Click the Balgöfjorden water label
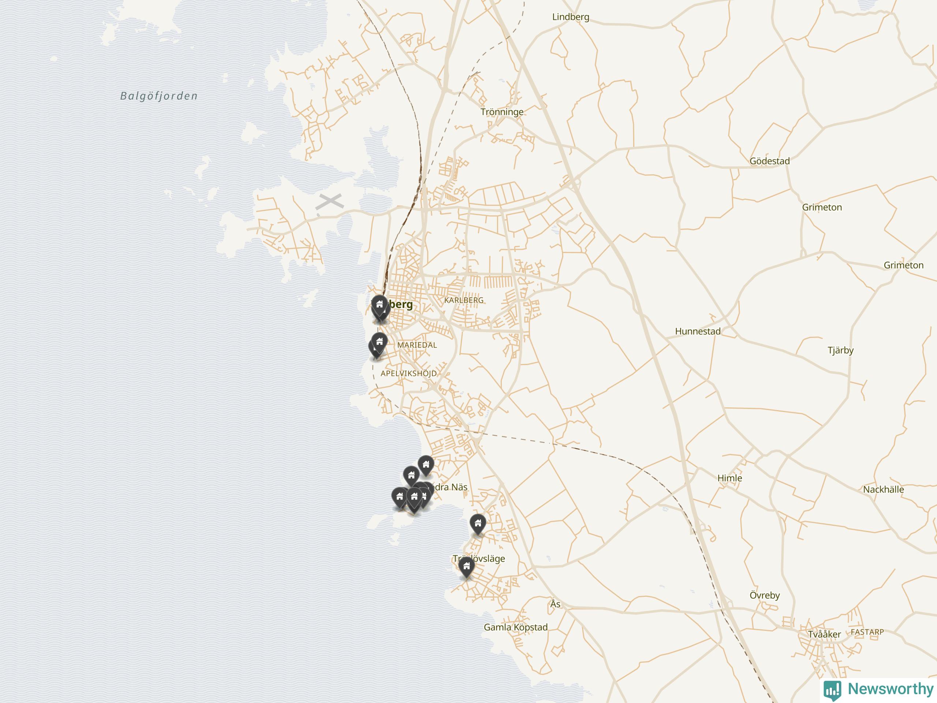This screenshot has height=703, width=937. [x=159, y=96]
